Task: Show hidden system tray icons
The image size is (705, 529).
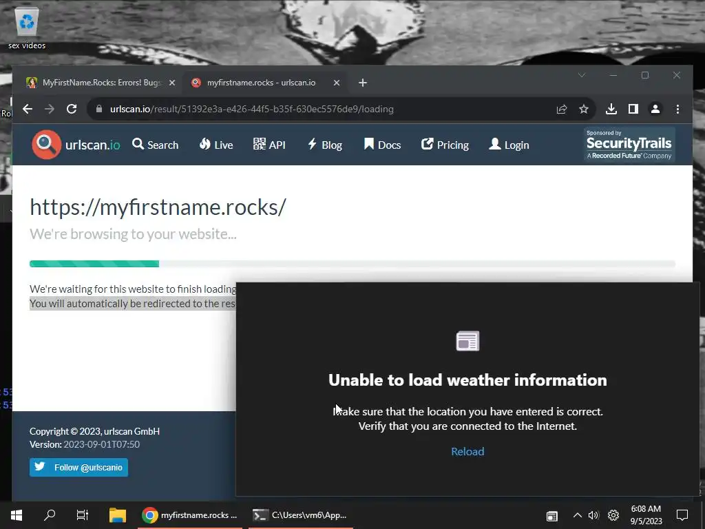Action: tap(578, 515)
